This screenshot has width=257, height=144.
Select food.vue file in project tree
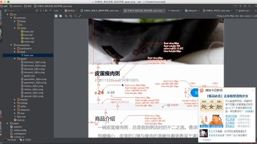pyautogui.click(x=27, y=55)
